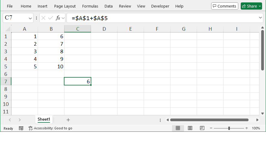Click the macro recording icon in status bar
Screen dimensions: 266x145
pos(21,128)
